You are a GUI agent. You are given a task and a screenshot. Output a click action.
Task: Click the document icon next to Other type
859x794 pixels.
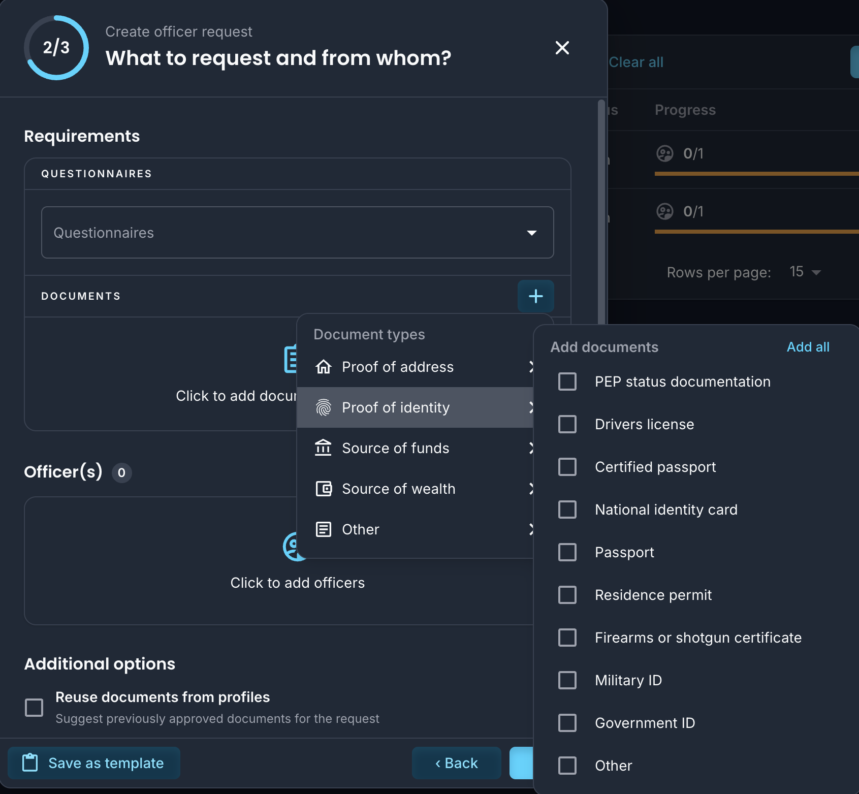pyautogui.click(x=324, y=529)
